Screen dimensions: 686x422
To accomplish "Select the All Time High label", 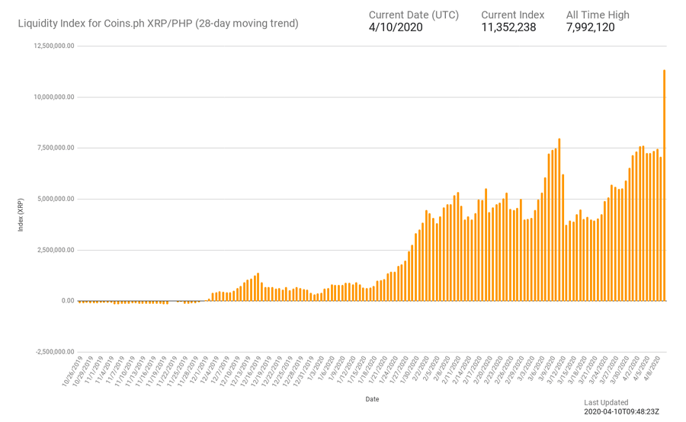I will (597, 15).
